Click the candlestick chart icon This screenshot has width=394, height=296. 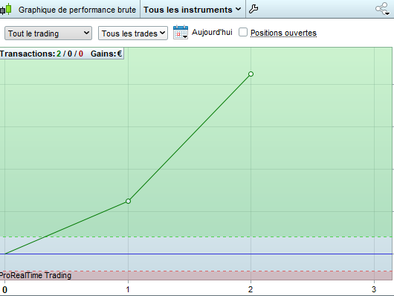point(6,9)
